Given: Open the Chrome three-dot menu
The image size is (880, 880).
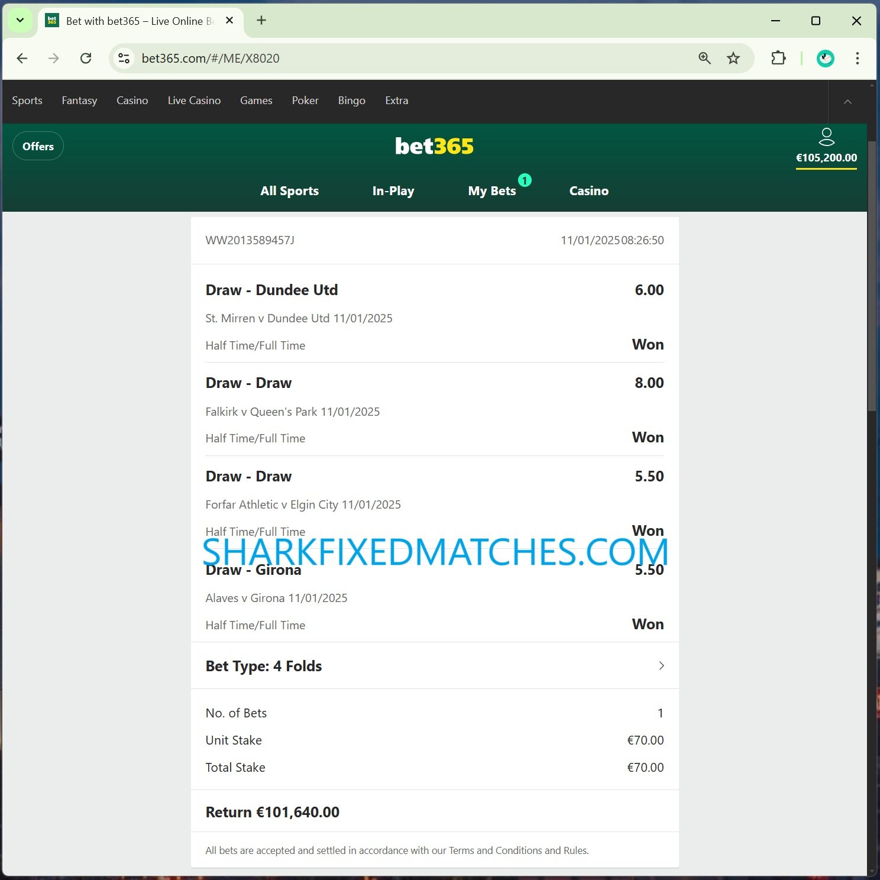Looking at the screenshot, I should click(858, 58).
